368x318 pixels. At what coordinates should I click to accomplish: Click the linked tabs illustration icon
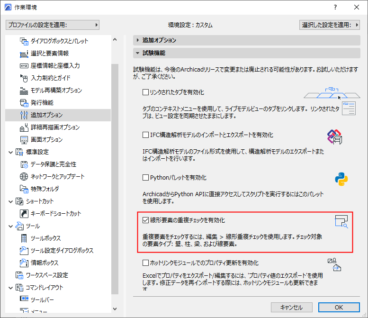click(x=332, y=93)
